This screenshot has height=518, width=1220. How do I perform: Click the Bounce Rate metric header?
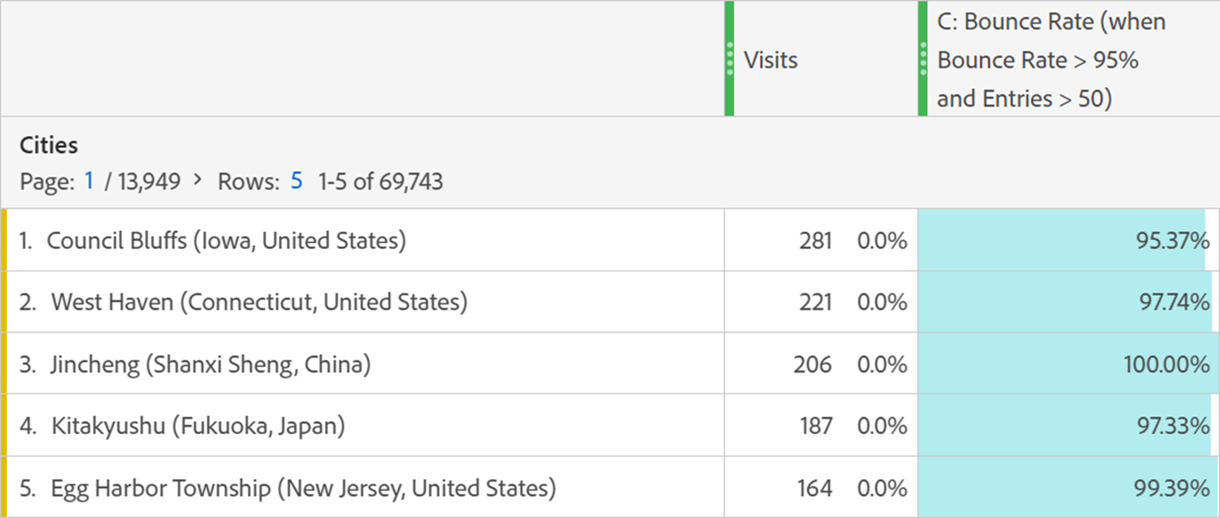1051,59
